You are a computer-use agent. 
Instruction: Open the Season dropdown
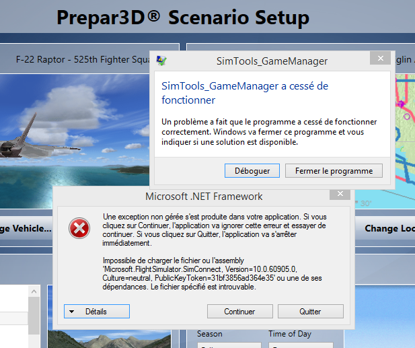229,345
